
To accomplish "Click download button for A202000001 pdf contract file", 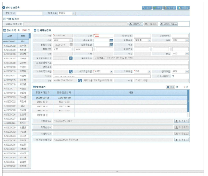I will pos(181,121).
